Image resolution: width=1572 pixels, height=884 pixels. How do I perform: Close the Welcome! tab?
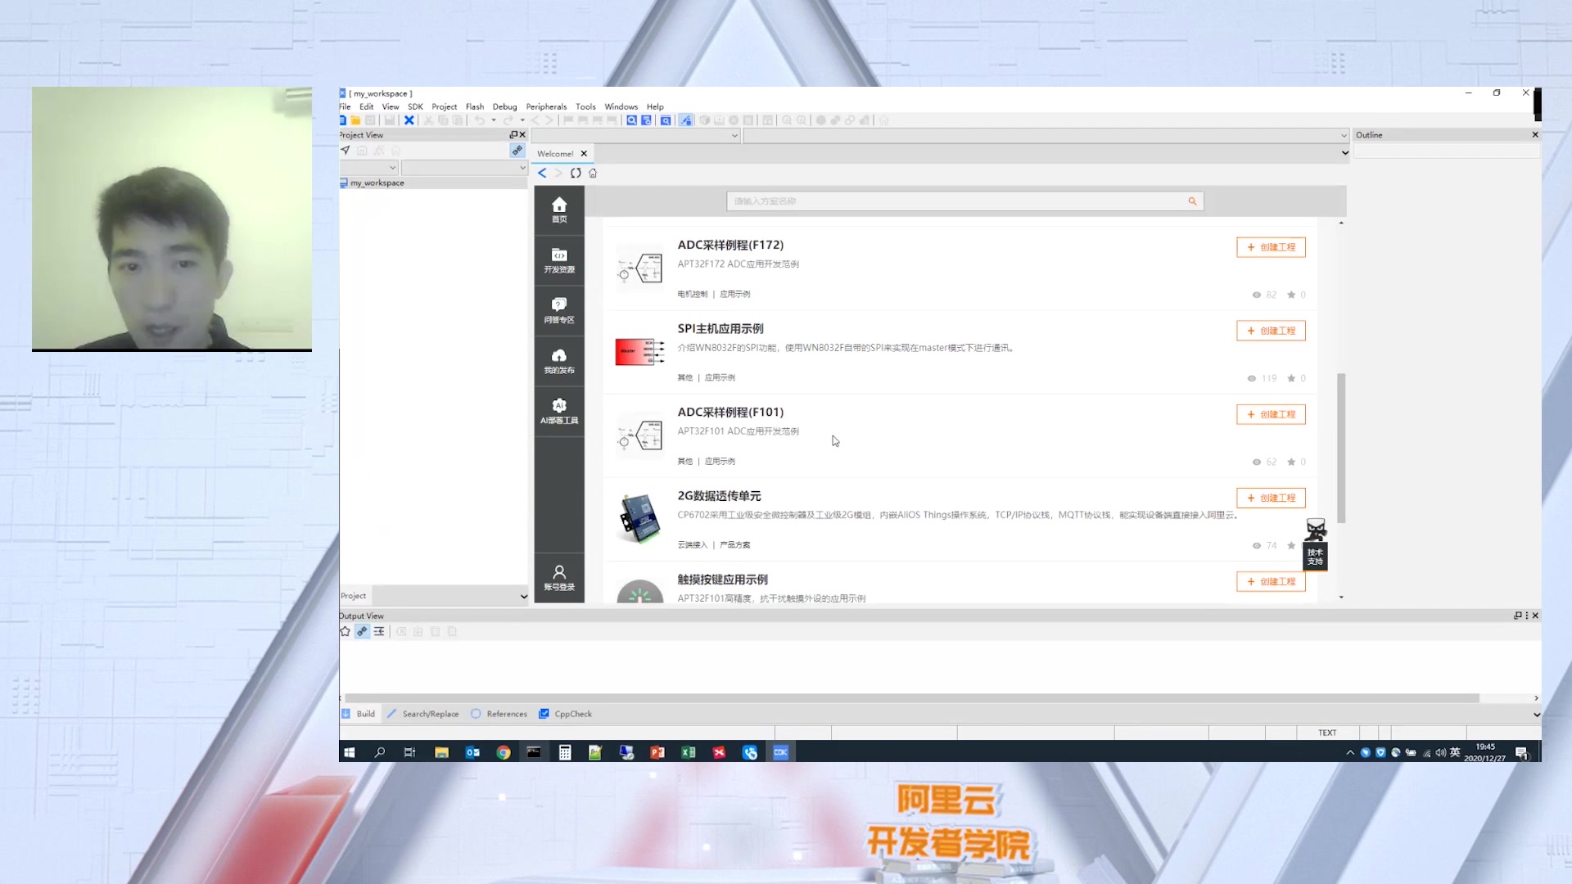click(x=584, y=154)
